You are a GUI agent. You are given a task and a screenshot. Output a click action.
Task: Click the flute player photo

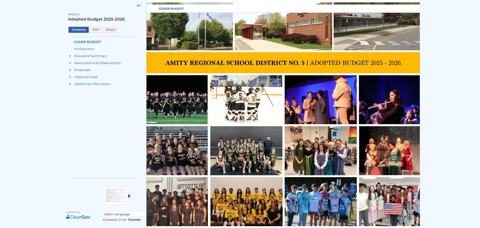pos(389,100)
